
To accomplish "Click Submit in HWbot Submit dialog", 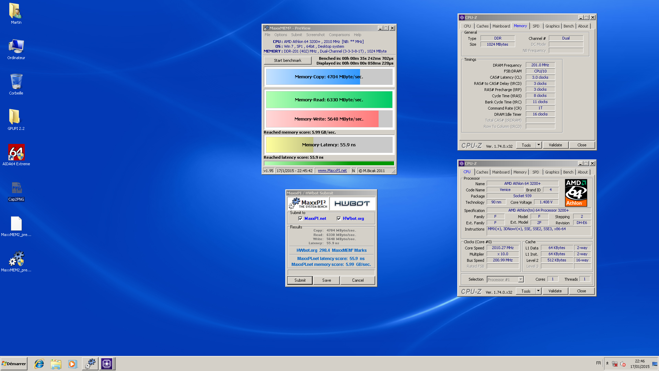I will (300, 280).
